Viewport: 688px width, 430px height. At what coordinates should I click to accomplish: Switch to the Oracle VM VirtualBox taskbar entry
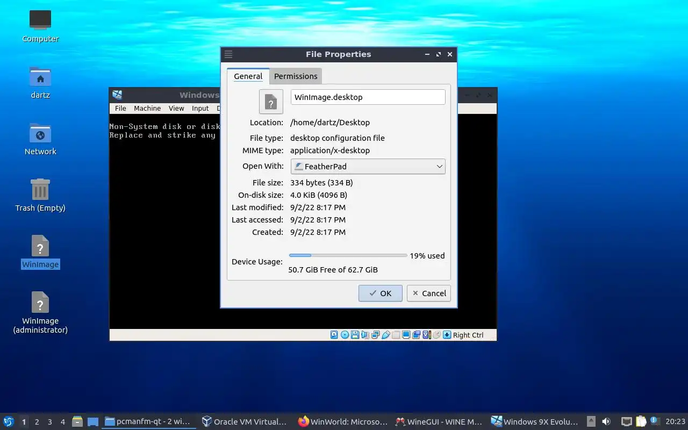click(245, 421)
